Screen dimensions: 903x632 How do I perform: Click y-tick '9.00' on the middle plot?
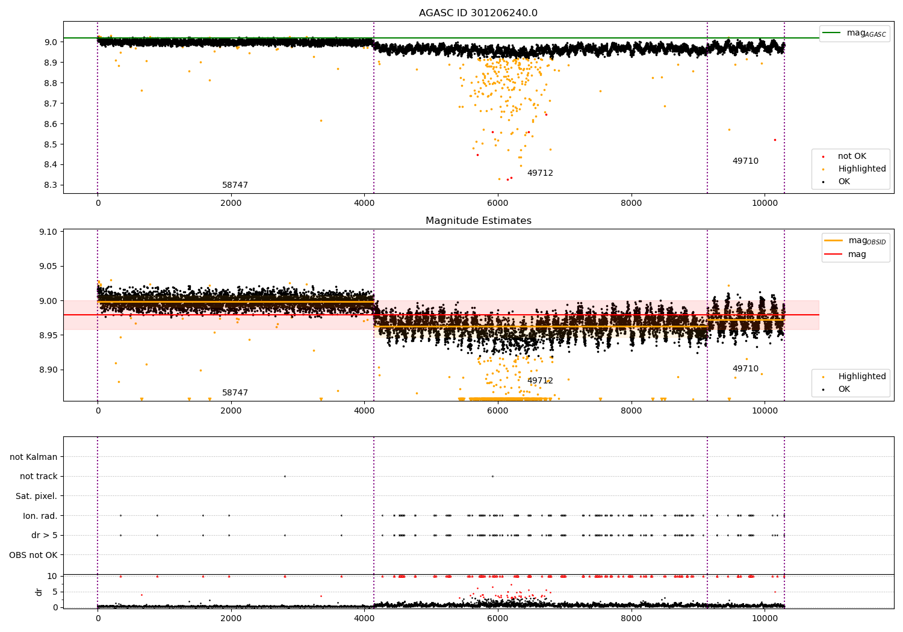click(x=49, y=301)
